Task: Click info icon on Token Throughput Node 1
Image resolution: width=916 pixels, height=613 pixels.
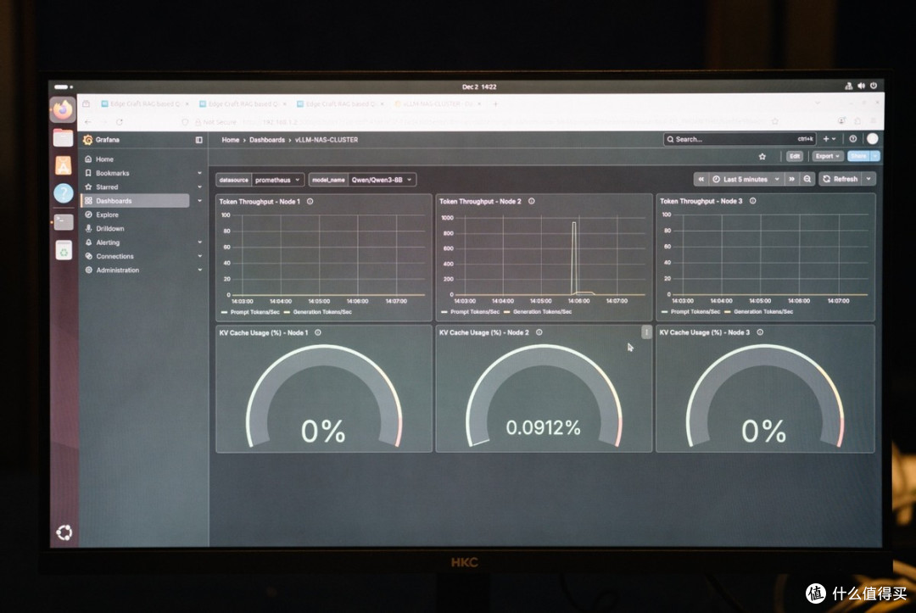Action: pyautogui.click(x=310, y=202)
